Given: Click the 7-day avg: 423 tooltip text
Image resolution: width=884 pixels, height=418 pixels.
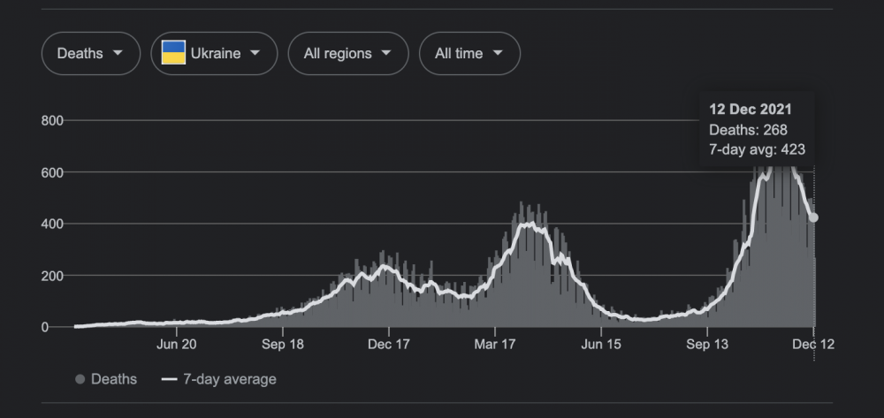Looking at the screenshot, I should coord(757,149).
